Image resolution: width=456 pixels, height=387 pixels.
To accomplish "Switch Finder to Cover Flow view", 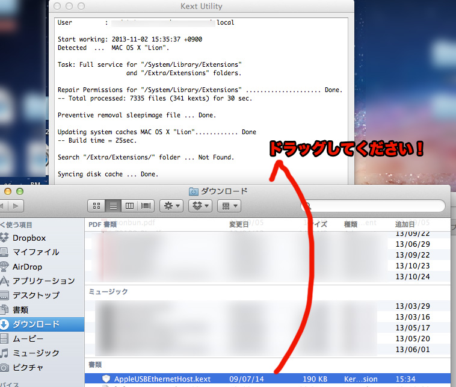I will (146, 206).
